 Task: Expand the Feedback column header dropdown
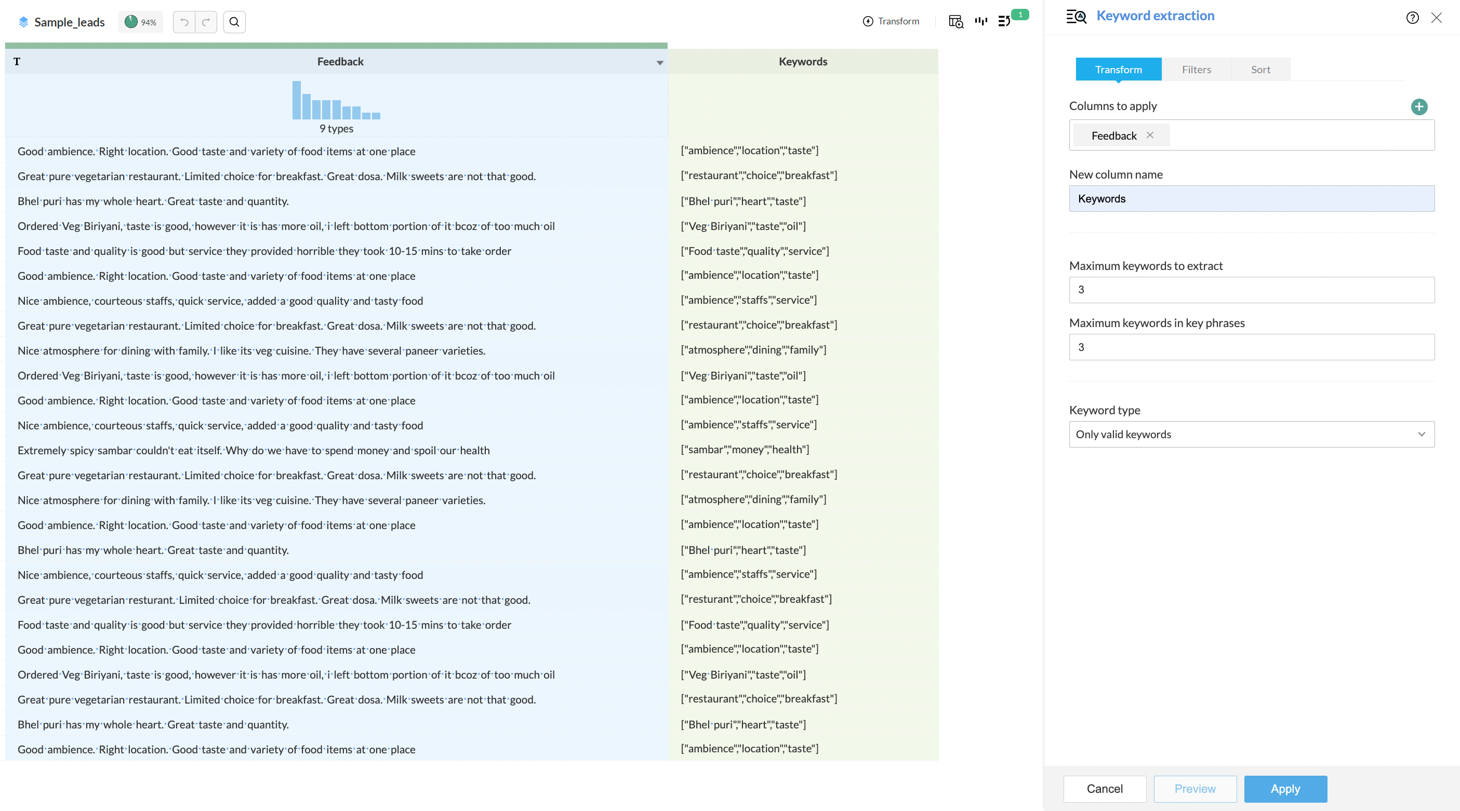click(x=660, y=63)
